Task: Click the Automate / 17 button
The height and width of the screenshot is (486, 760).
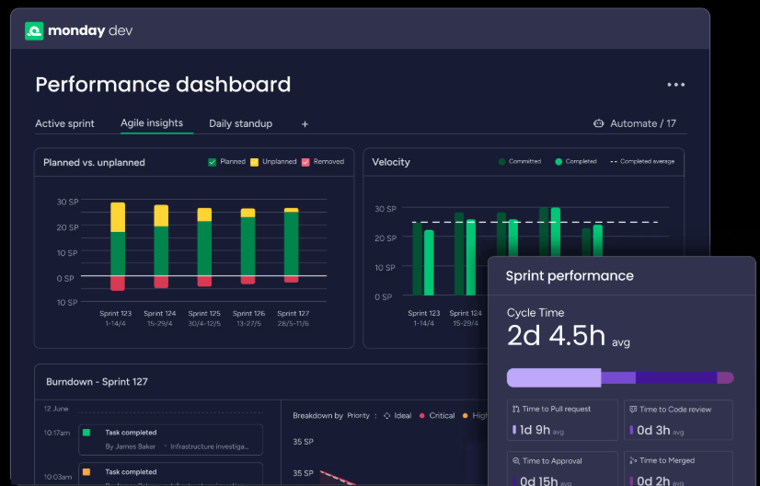Action: tap(636, 123)
